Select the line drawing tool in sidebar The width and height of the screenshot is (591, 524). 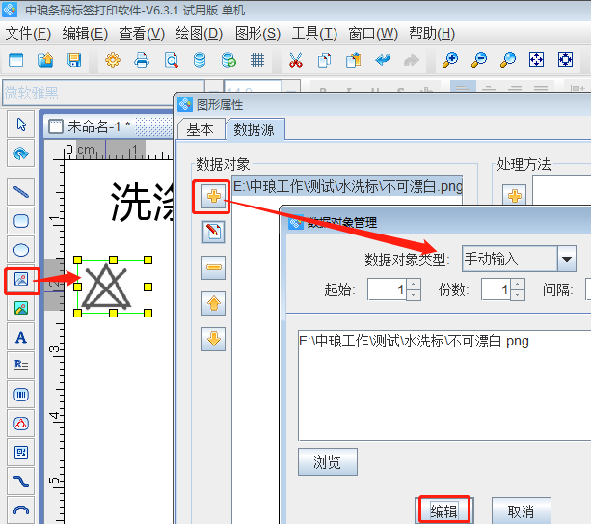[20, 191]
